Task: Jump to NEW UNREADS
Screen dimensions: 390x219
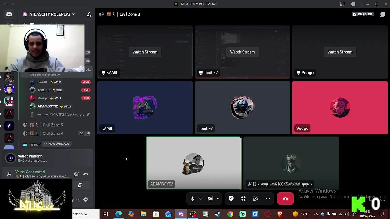Action: pos(57,144)
